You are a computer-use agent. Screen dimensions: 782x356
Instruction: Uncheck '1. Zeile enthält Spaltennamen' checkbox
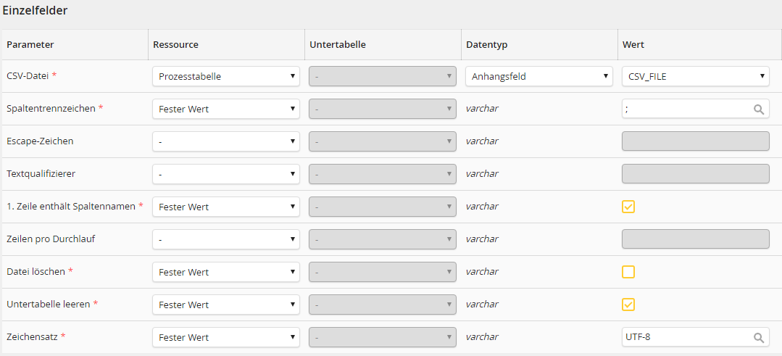pos(628,207)
